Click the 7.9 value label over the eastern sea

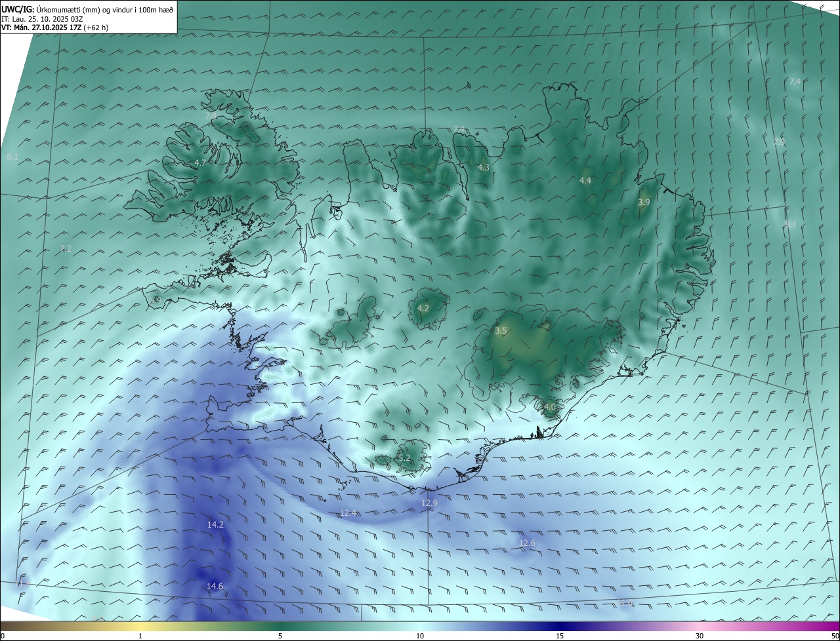[x=779, y=142]
